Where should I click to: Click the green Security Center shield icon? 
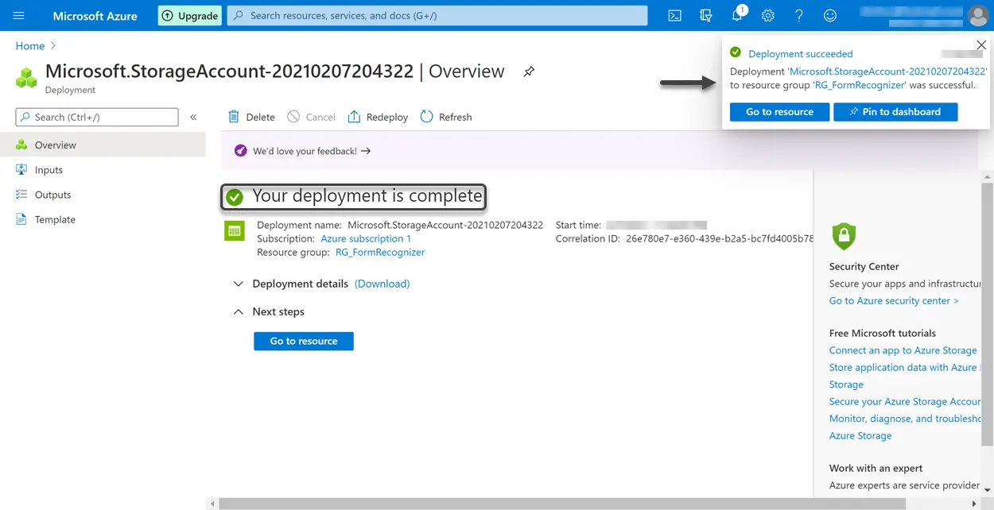click(843, 236)
